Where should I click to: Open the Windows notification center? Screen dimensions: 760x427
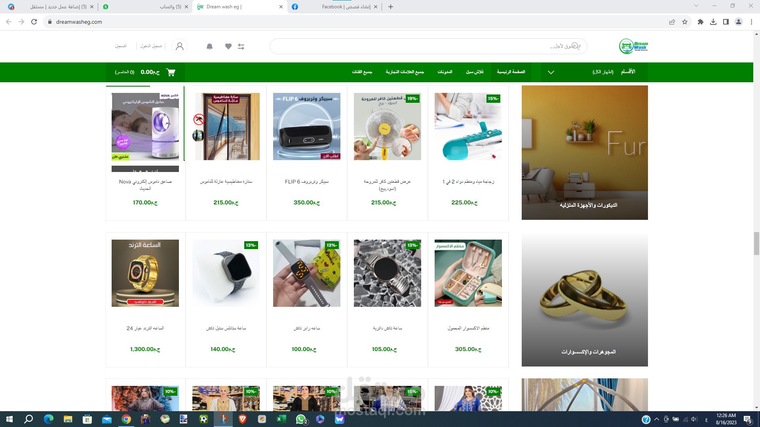(748, 419)
